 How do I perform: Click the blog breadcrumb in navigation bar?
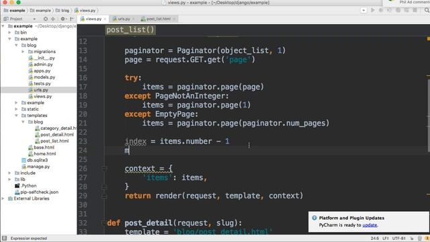pyautogui.click(x=62, y=11)
